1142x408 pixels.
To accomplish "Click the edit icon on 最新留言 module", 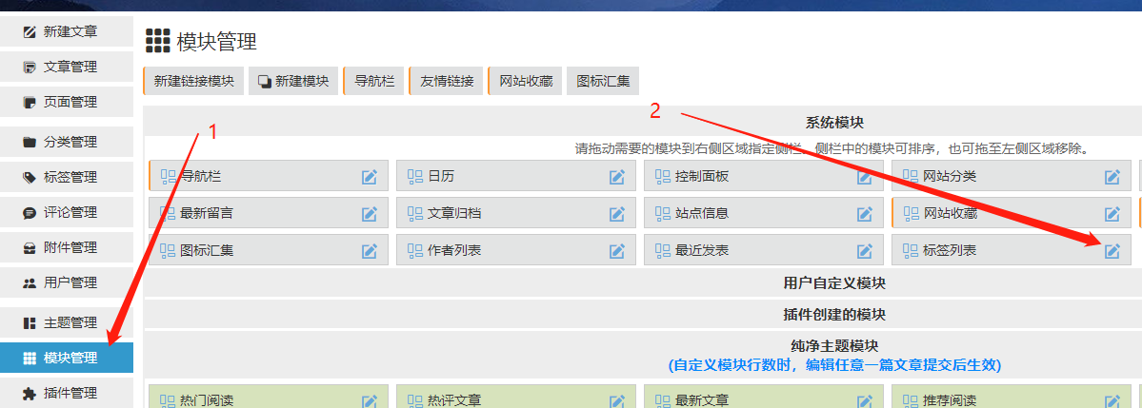I will (370, 214).
